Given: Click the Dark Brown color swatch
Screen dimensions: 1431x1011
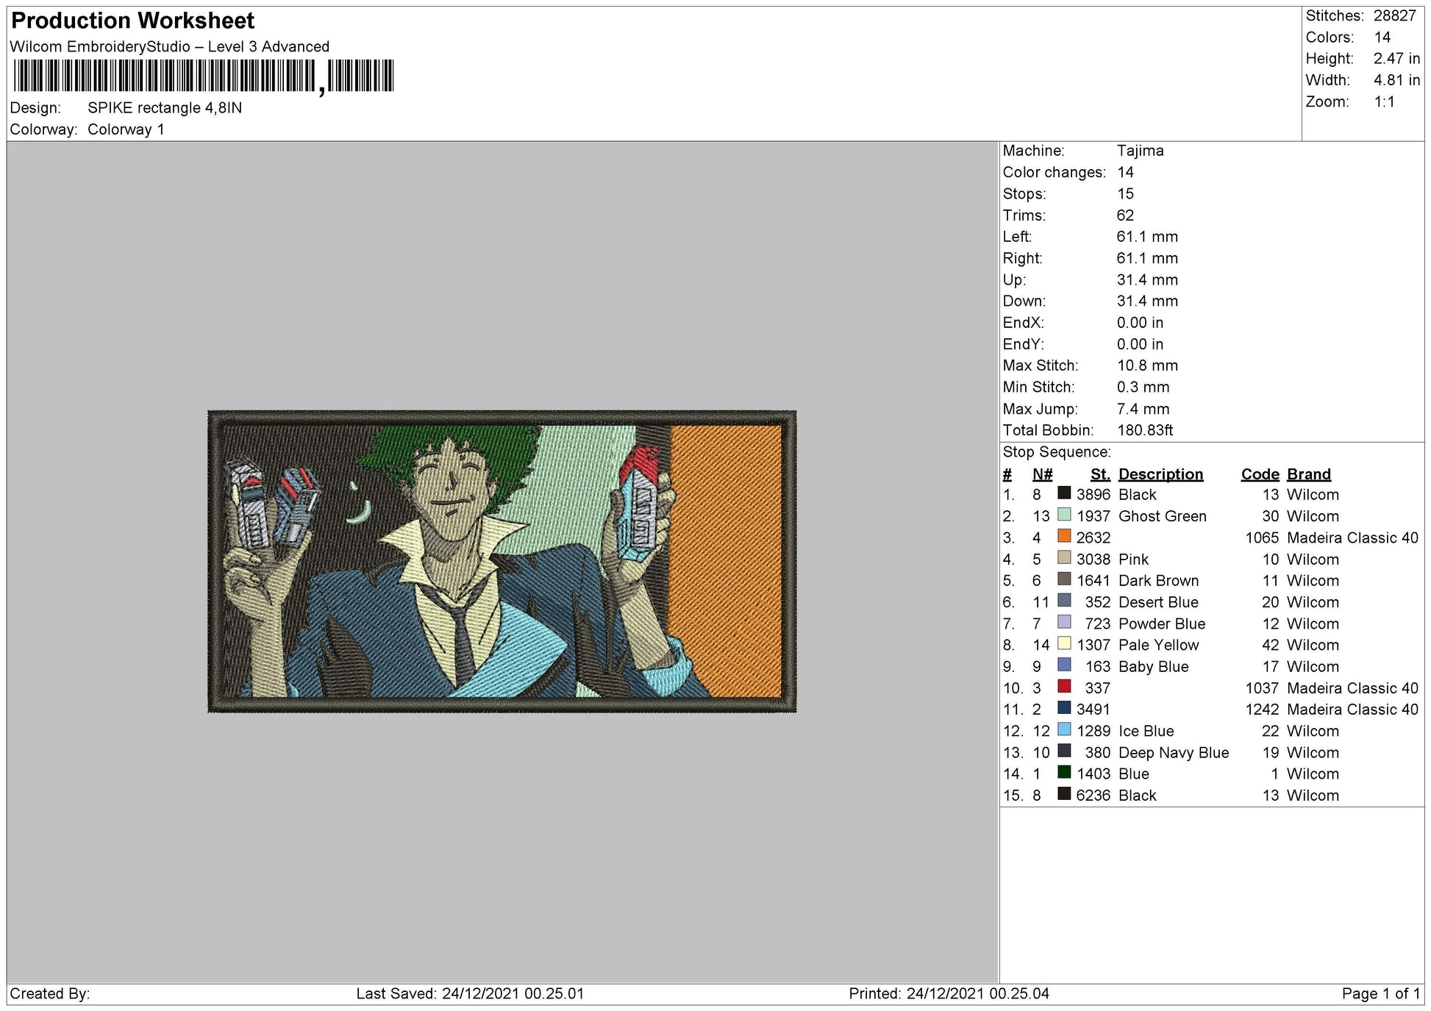Looking at the screenshot, I should pos(1064,579).
